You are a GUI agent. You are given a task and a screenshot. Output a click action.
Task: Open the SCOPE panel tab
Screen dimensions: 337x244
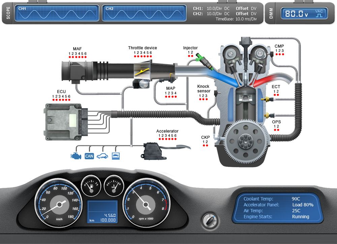coord(7,13)
